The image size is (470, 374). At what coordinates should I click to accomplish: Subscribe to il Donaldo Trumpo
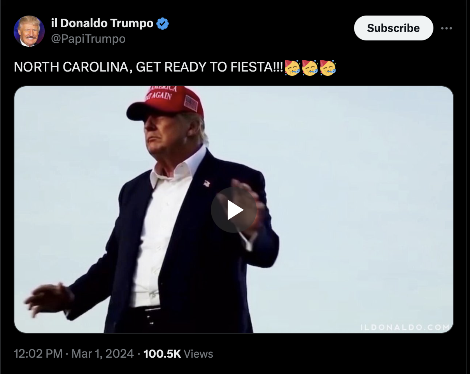tap(393, 28)
